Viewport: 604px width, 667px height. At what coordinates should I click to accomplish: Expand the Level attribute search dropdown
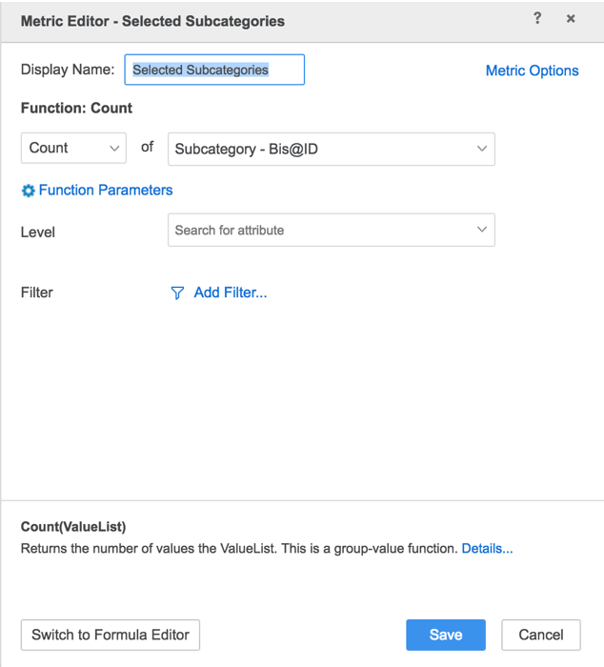tap(332, 231)
